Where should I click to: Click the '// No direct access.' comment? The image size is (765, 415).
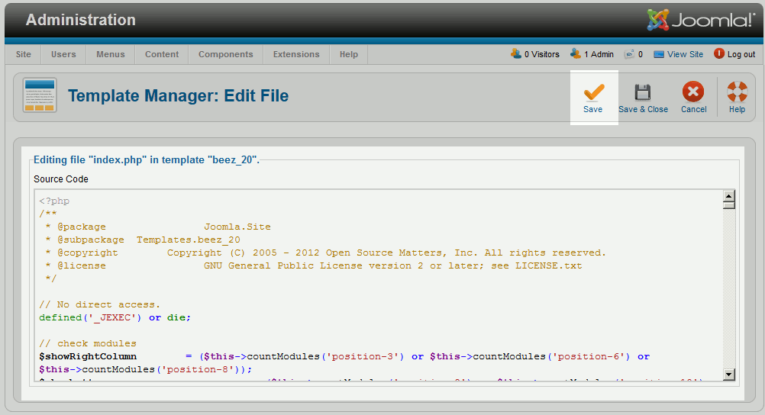click(x=99, y=305)
